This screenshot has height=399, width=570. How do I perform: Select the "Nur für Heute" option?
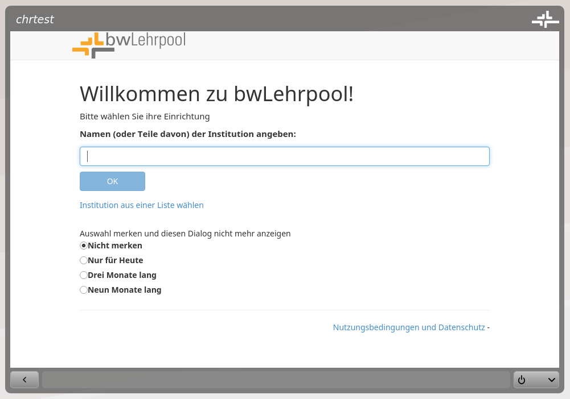point(84,260)
